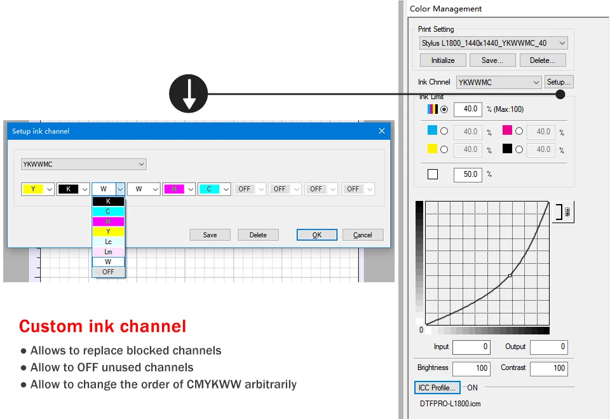Click the ICC Profile... button
The image size is (610, 419).
(437, 388)
